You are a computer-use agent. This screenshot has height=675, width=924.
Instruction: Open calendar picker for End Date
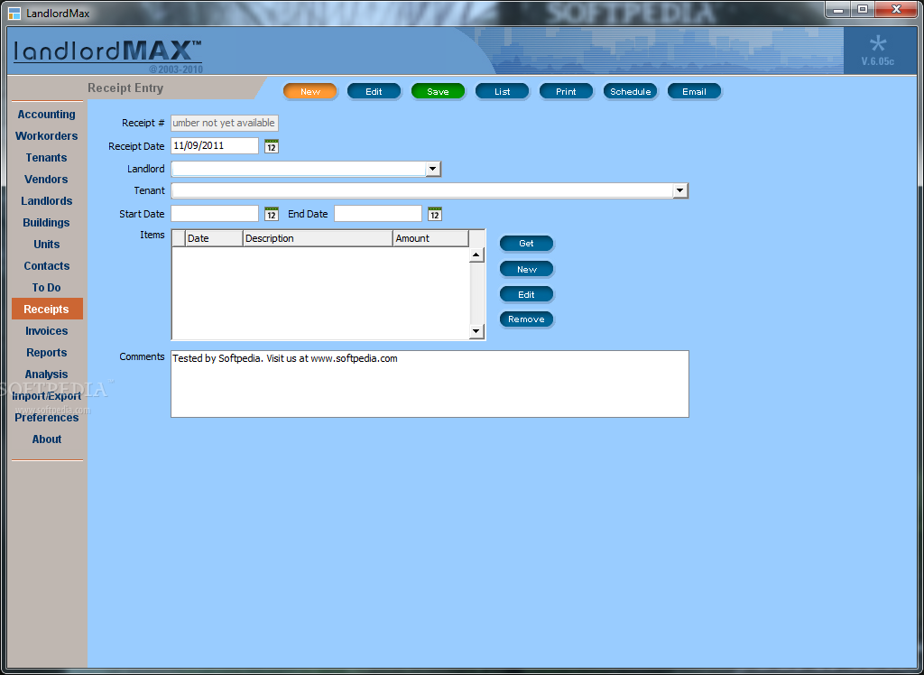434,214
